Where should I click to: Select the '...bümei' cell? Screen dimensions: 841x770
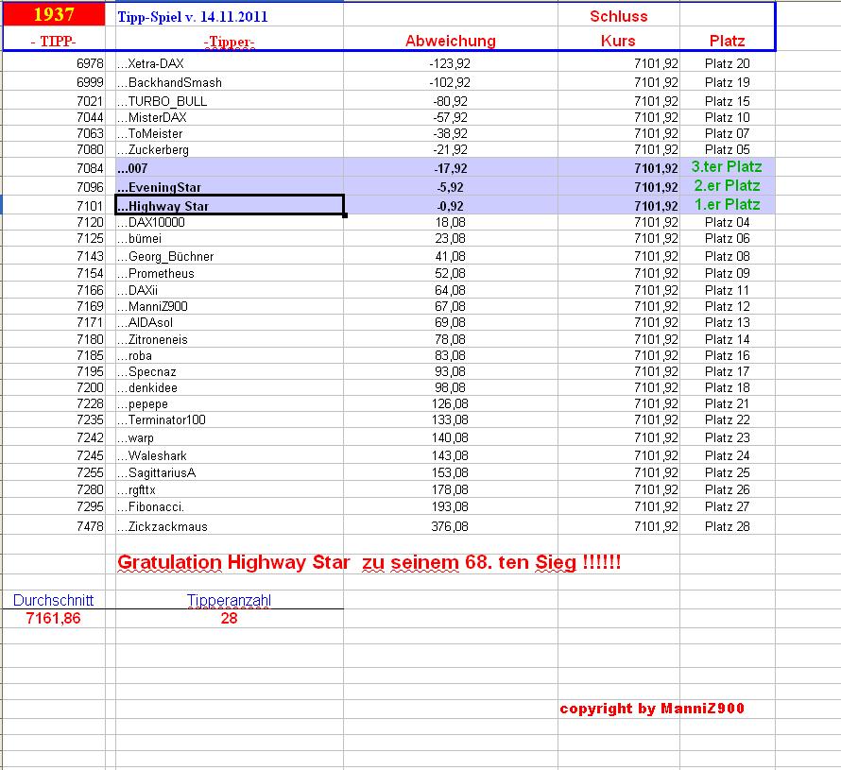click(230, 238)
